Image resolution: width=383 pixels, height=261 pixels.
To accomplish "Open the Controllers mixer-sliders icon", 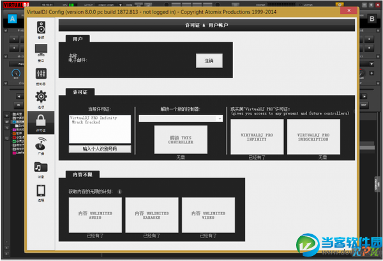I will 41,73.
